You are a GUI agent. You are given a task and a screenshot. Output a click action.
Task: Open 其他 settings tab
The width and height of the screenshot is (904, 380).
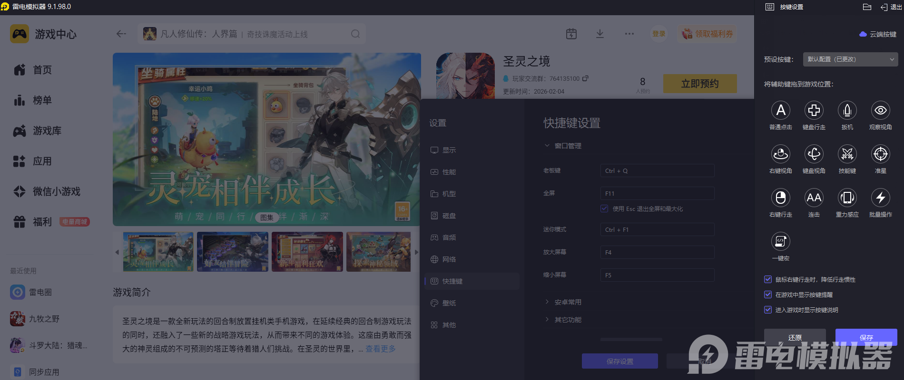point(472,325)
